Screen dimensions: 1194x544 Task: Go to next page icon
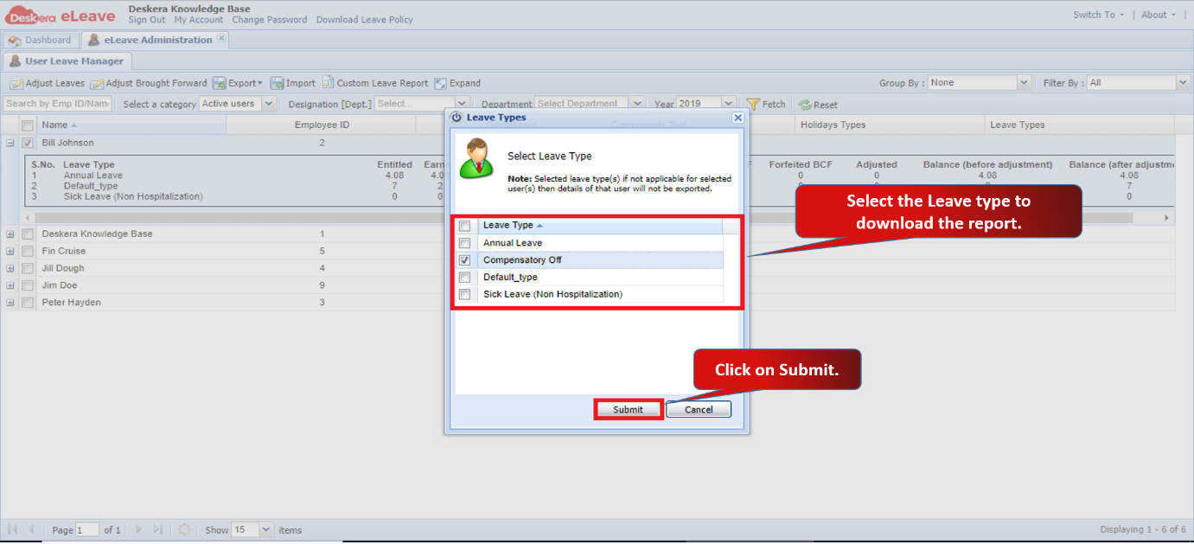138,529
